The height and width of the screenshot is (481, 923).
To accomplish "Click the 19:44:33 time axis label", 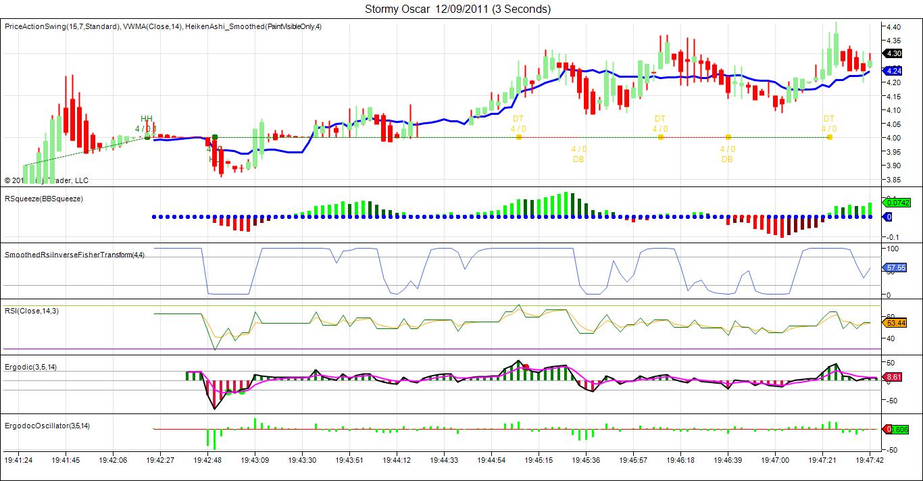I will pos(444,461).
